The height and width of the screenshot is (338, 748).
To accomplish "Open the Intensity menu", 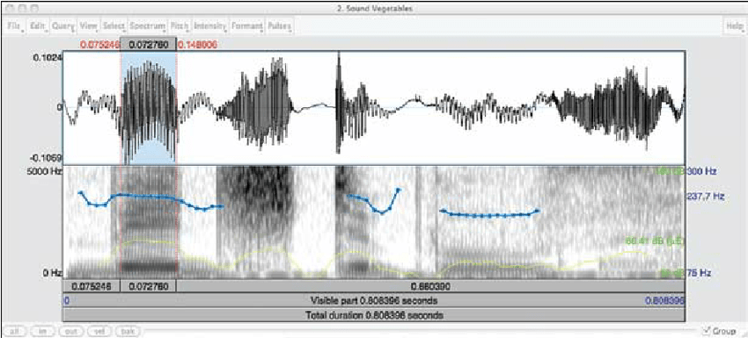I will click(211, 26).
